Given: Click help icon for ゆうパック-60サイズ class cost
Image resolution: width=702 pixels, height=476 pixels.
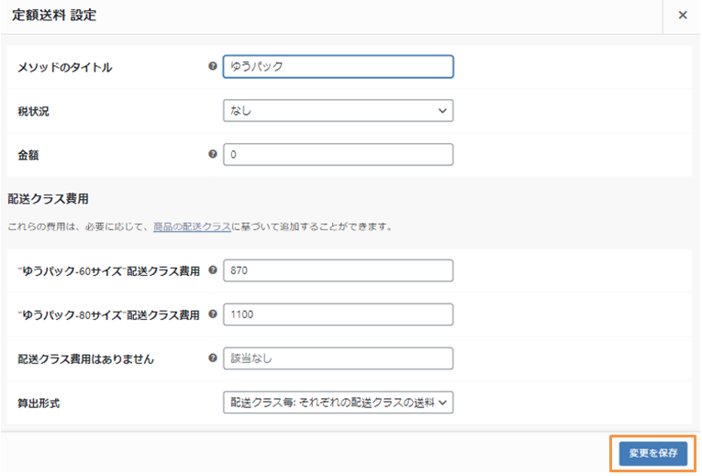Looking at the screenshot, I should click(x=213, y=270).
